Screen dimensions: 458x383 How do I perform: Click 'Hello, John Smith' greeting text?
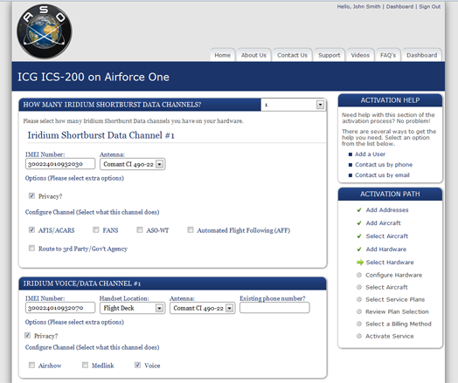[x=358, y=6]
